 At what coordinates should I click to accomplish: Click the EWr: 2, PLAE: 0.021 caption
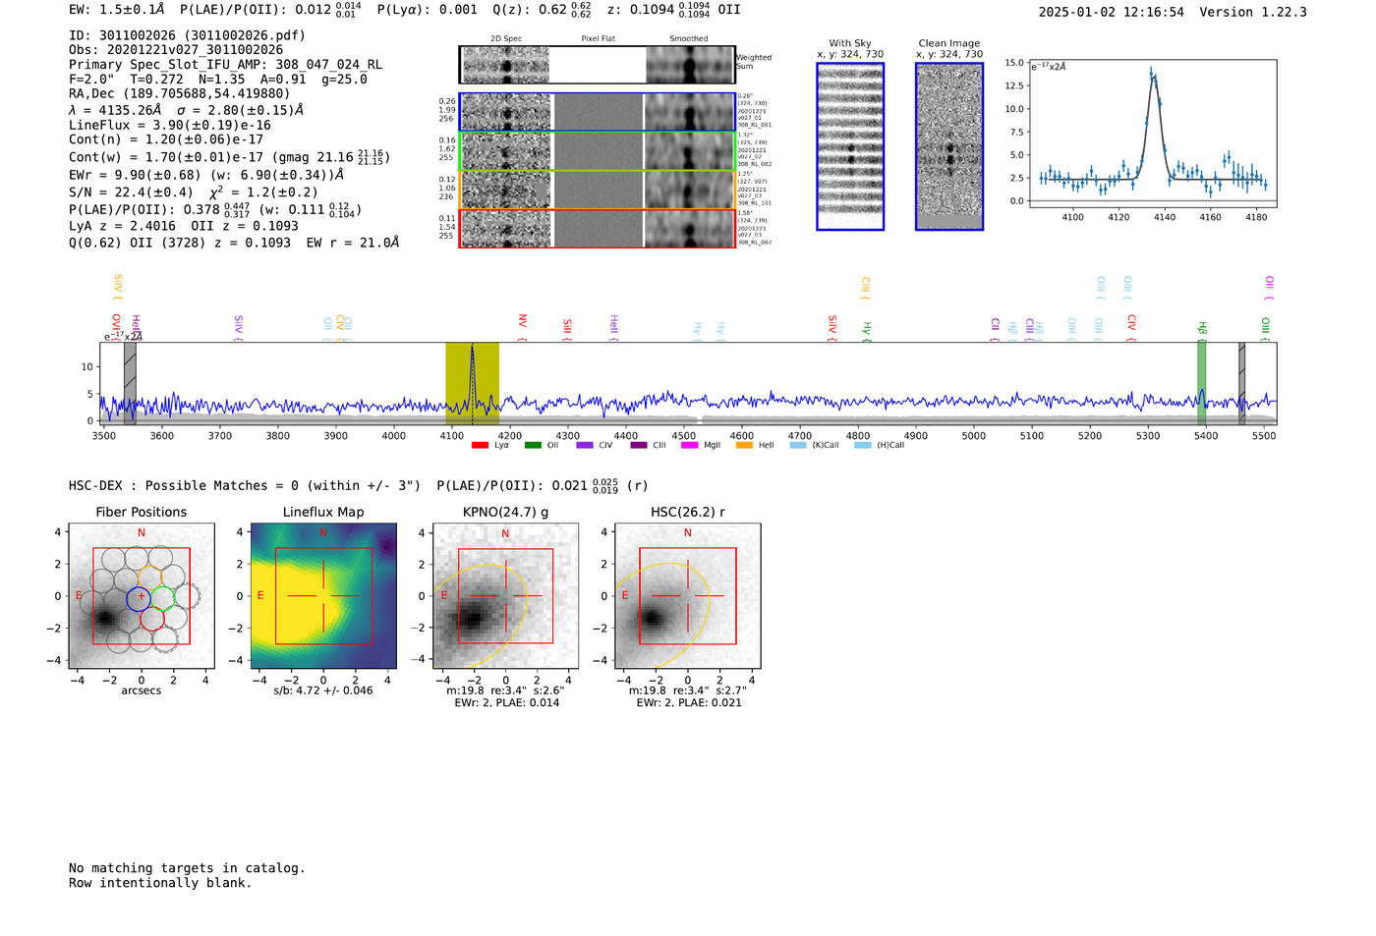[x=688, y=703]
